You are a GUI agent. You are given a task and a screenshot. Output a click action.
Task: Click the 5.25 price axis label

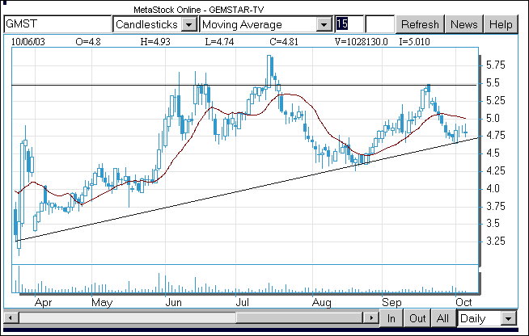496,100
